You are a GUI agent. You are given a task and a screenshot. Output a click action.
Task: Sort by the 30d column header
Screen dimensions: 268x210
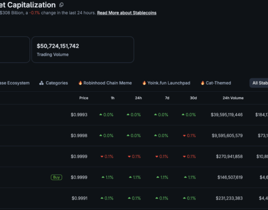pyautogui.click(x=194, y=98)
